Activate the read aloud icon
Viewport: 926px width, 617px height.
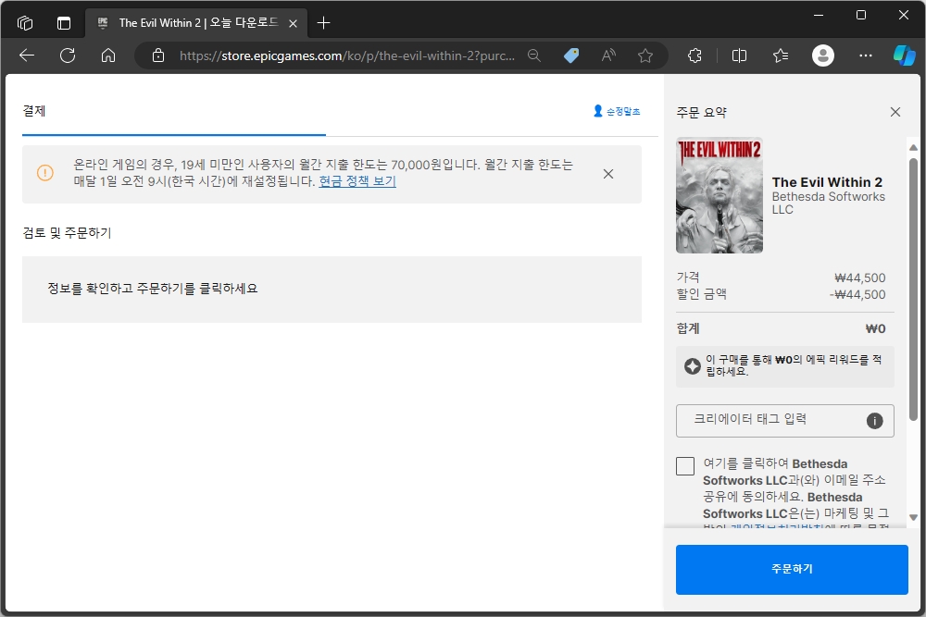tap(608, 56)
